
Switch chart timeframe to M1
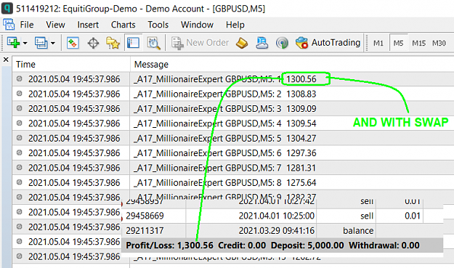(x=378, y=43)
